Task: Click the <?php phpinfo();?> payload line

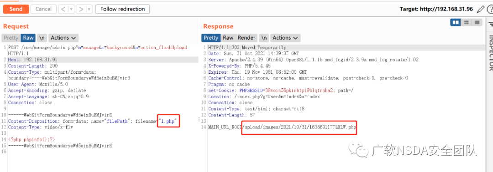Action: [32, 139]
